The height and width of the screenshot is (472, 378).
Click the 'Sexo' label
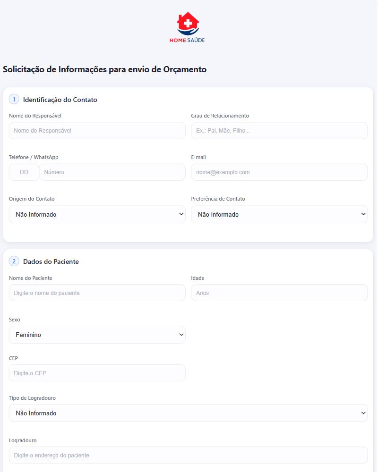(x=15, y=320)
